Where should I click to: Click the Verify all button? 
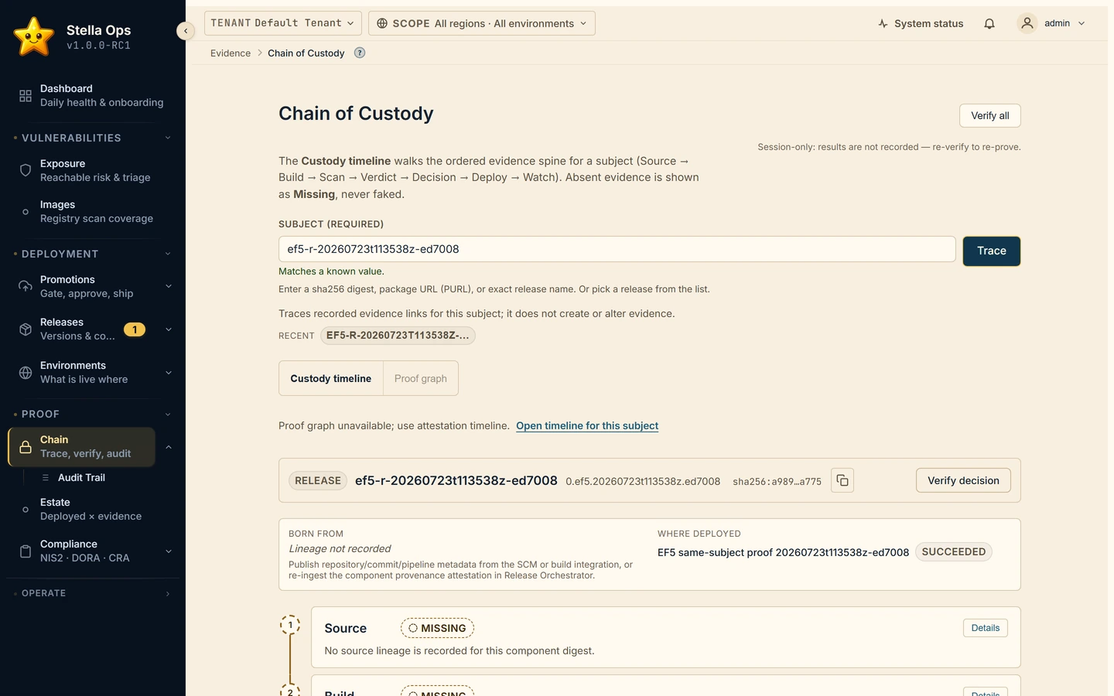[x=990, y=116]
